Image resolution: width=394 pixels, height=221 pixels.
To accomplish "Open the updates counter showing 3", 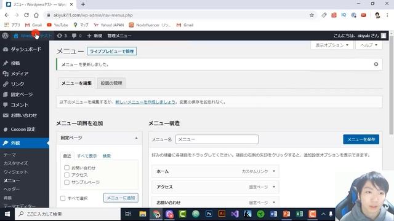I will (62, 36).
